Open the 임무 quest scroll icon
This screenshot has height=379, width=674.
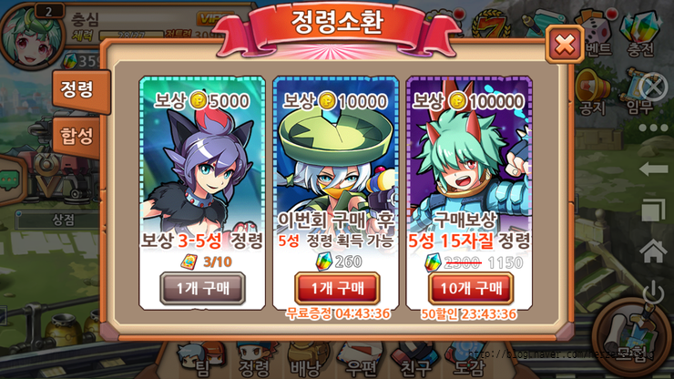pos(639,95)
